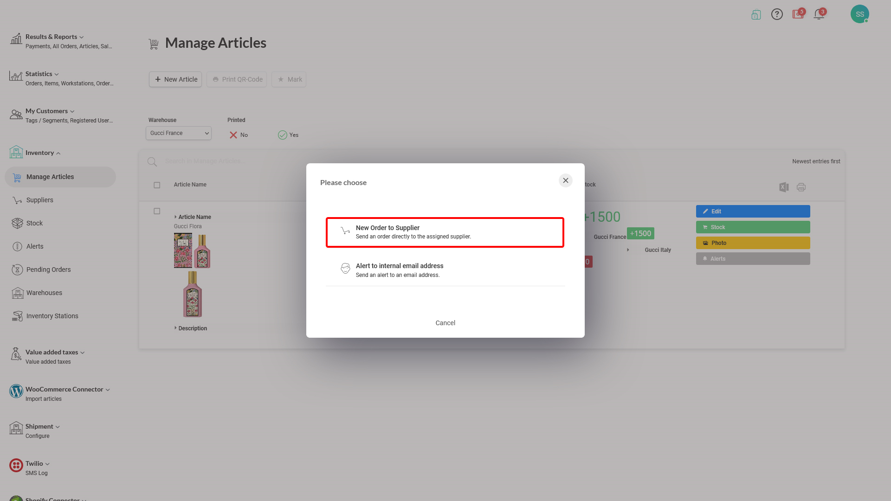This screenshot has width=891, height=501.
Task: Tick the Gucci Flora row checkbox
Action: point(157,212)
